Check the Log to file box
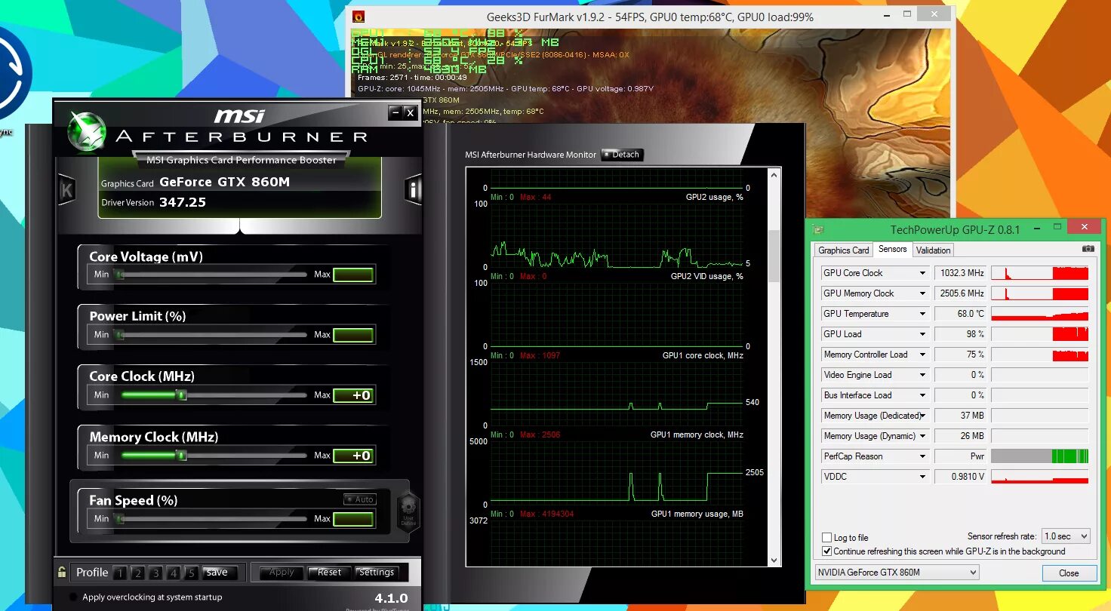The image size is (1111, 611). 827,538
